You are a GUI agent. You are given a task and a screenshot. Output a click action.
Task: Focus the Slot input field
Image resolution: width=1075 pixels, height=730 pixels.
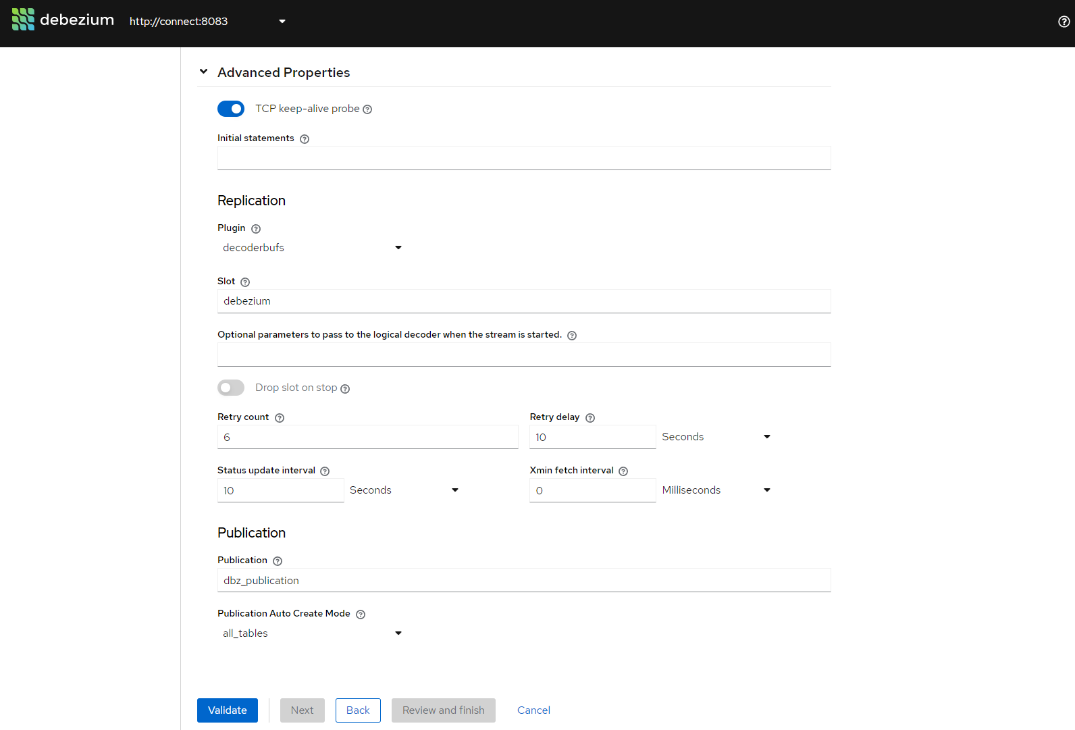(x=524, y=301)
